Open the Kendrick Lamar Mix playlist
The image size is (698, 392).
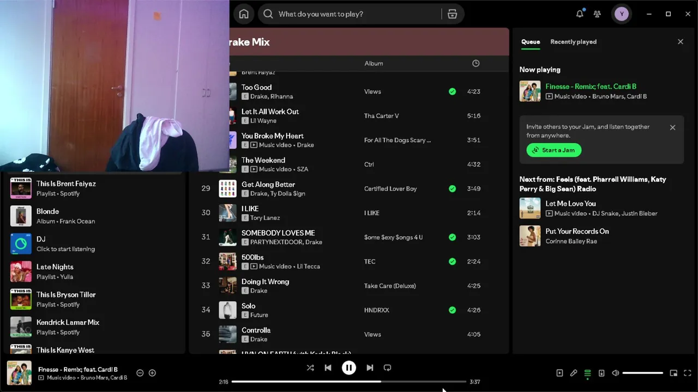coord(95,327)
